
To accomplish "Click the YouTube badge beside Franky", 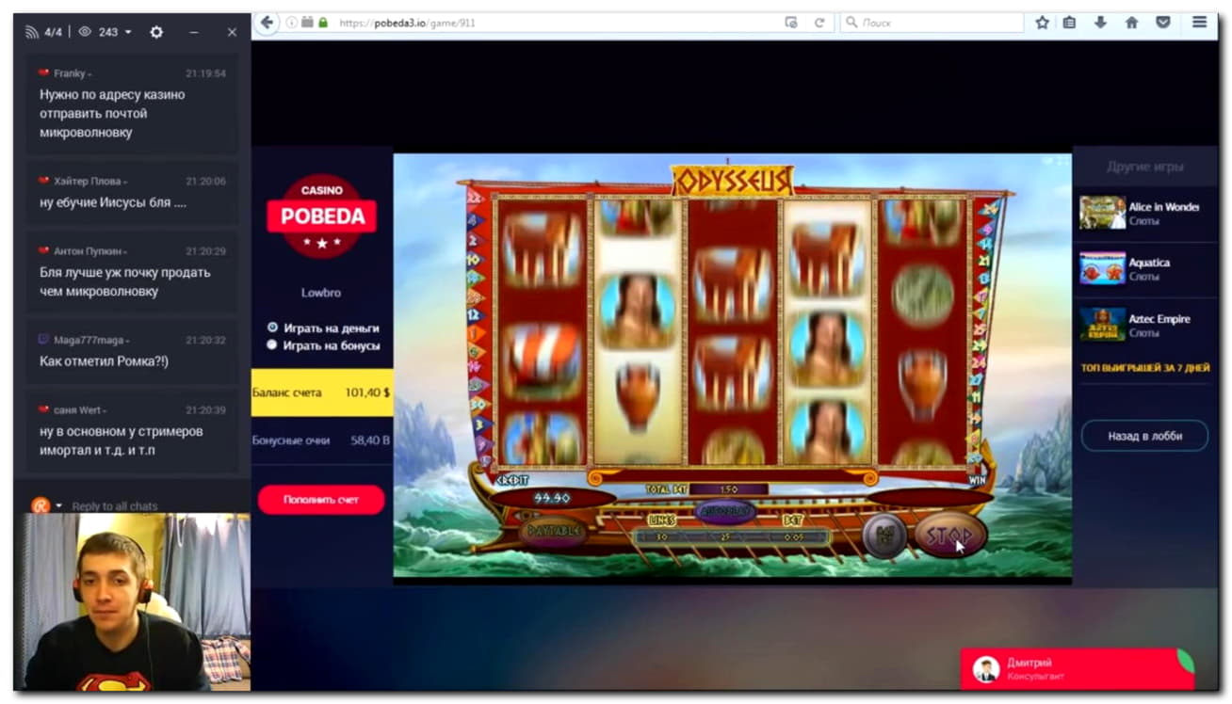I will (x=43, y=72).
